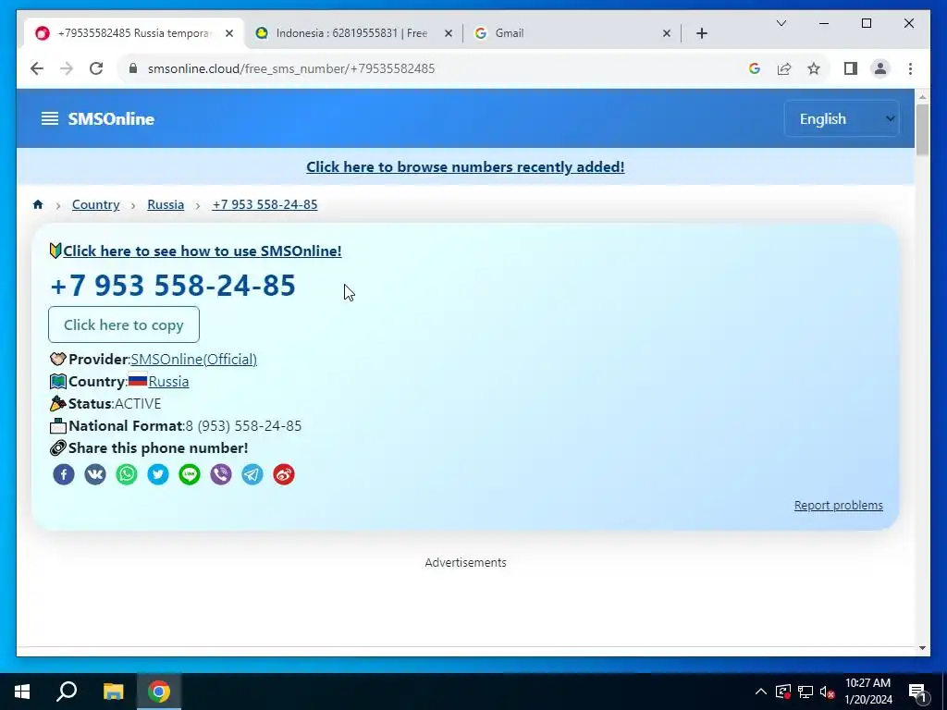The image size is (947, 710).
Task: Go forward in browser history
Action: [67, 68]
